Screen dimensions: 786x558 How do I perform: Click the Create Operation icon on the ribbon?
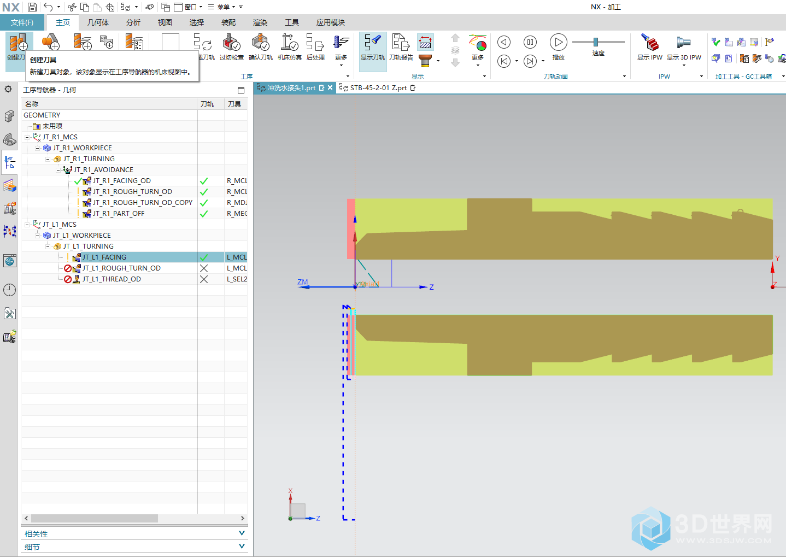click(83, 42)
